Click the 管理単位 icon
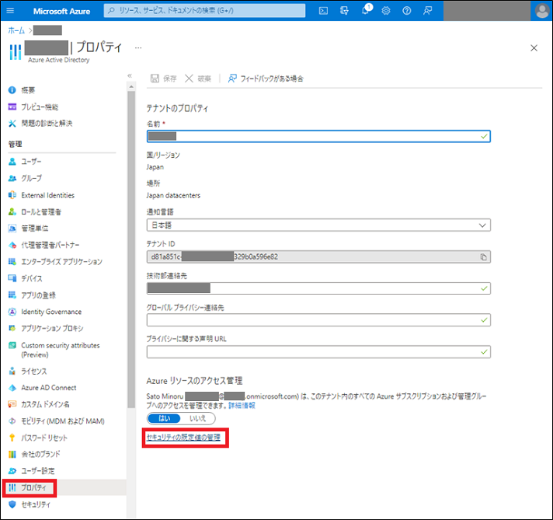The height and width of the screenshot is (520, 553). point(12,229)
